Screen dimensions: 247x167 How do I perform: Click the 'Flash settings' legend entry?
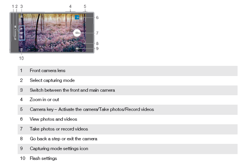coord(43,158)
